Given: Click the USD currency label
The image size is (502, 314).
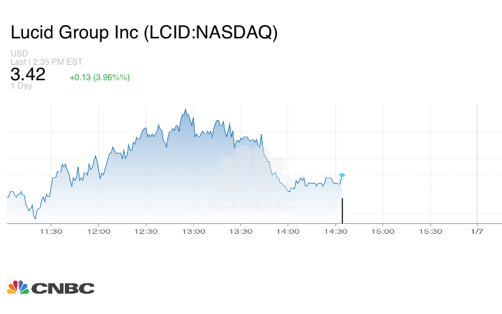Looking at the screenshot, I should [20, 54].
